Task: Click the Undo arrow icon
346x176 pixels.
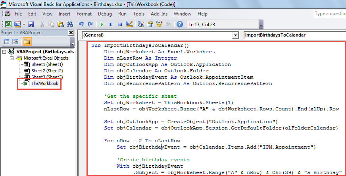Action: (81, 24)
